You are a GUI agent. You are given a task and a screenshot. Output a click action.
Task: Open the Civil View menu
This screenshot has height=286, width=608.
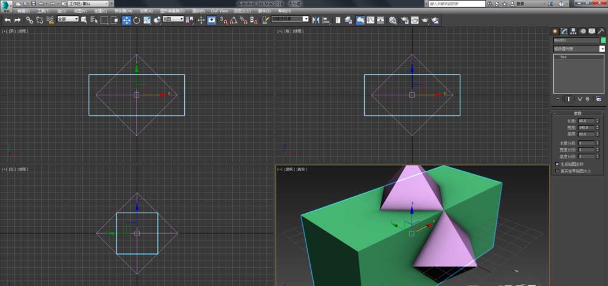coord(219,11)
